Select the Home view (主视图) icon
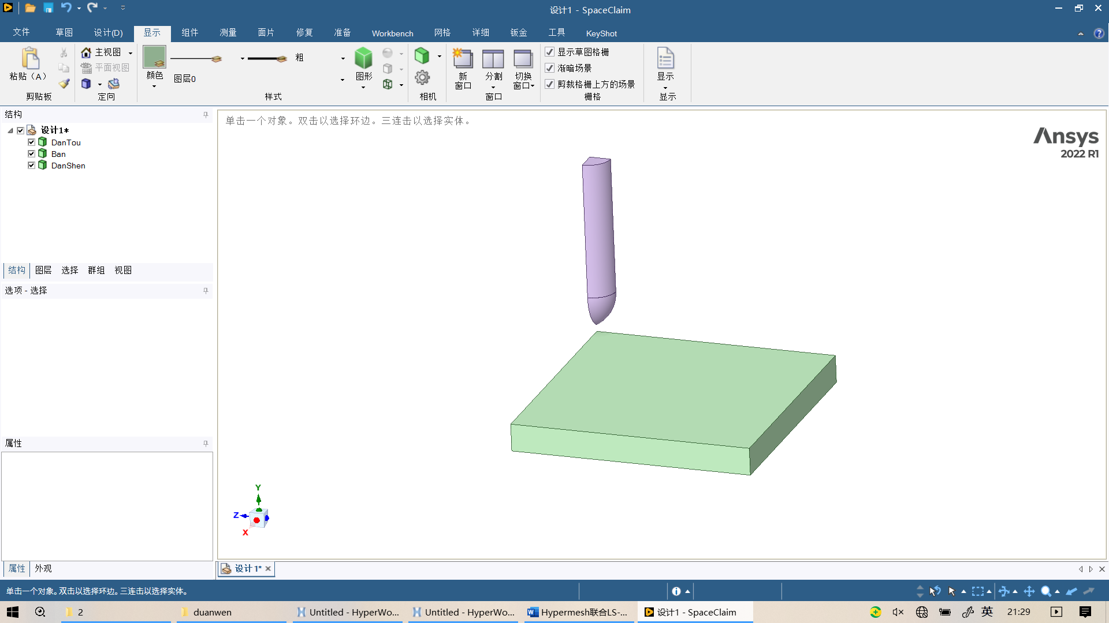Viewport: 1109px width, 623px height. 86,52
